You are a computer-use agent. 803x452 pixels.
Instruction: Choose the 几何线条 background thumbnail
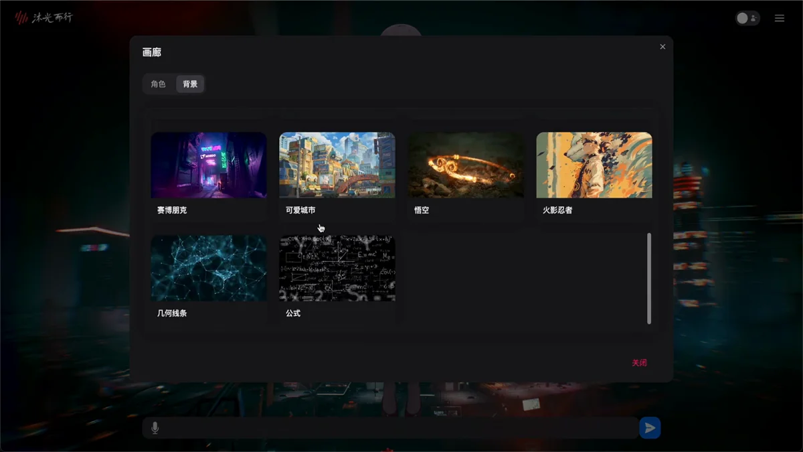[209, 268]
